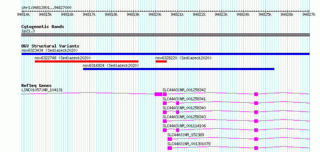The width and height of the screenshot is (320, 152).
Task: Select the right-side exon of NM_001301079
Action: (x=256, y=148)
